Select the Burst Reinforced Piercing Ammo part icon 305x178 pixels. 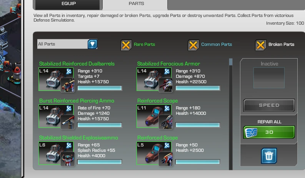pos(56,116)
